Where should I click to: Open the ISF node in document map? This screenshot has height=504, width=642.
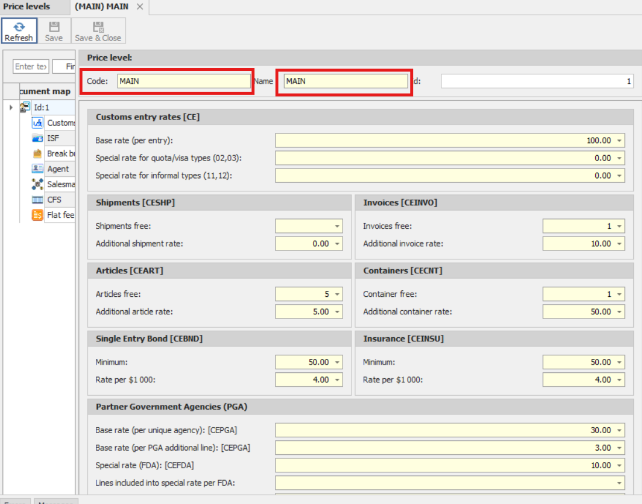53,139
